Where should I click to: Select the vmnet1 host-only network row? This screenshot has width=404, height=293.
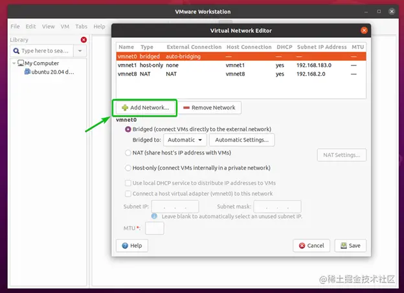point(241,65)
